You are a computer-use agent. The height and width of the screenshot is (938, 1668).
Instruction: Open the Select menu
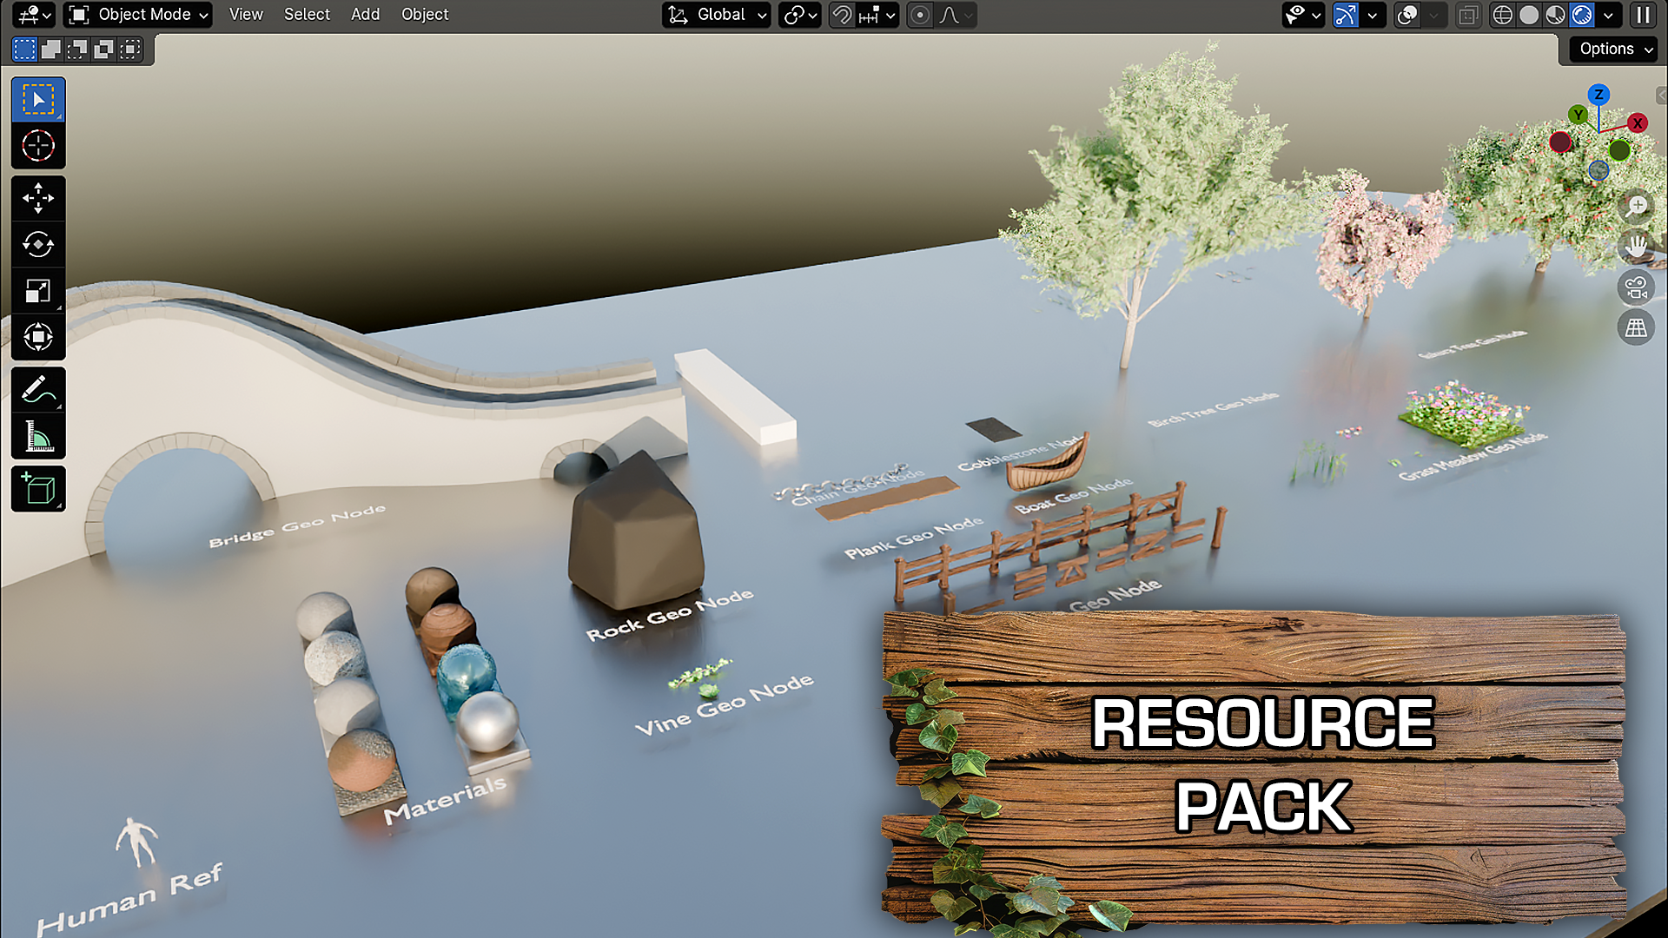tap(307, 15)
